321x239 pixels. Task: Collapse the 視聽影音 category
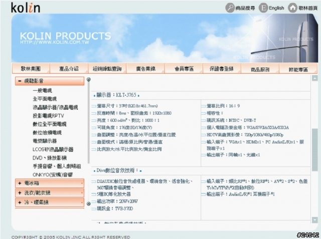click(50, 81)
